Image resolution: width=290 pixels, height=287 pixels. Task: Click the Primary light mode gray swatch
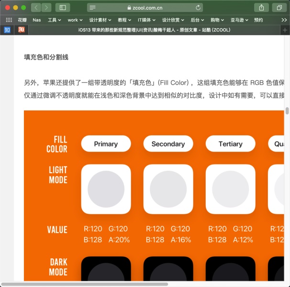coord(106,189)
